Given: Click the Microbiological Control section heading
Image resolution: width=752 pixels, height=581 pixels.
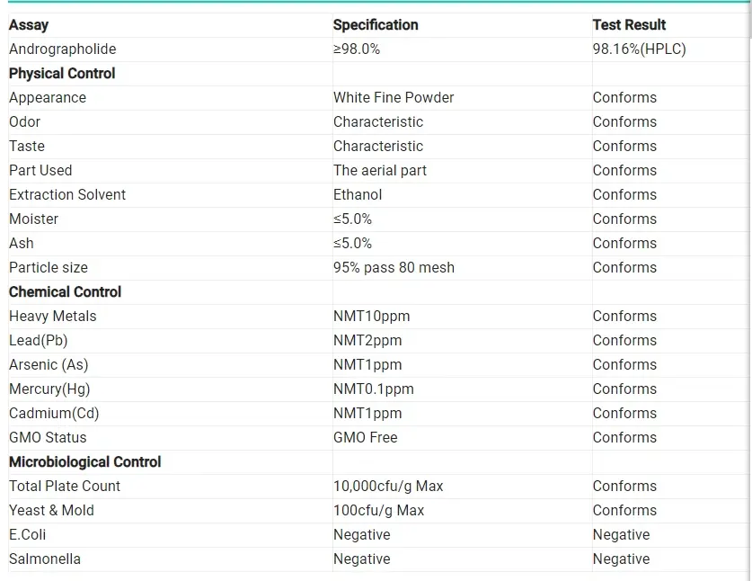Looking at the screenshot, I should point(85,462).
